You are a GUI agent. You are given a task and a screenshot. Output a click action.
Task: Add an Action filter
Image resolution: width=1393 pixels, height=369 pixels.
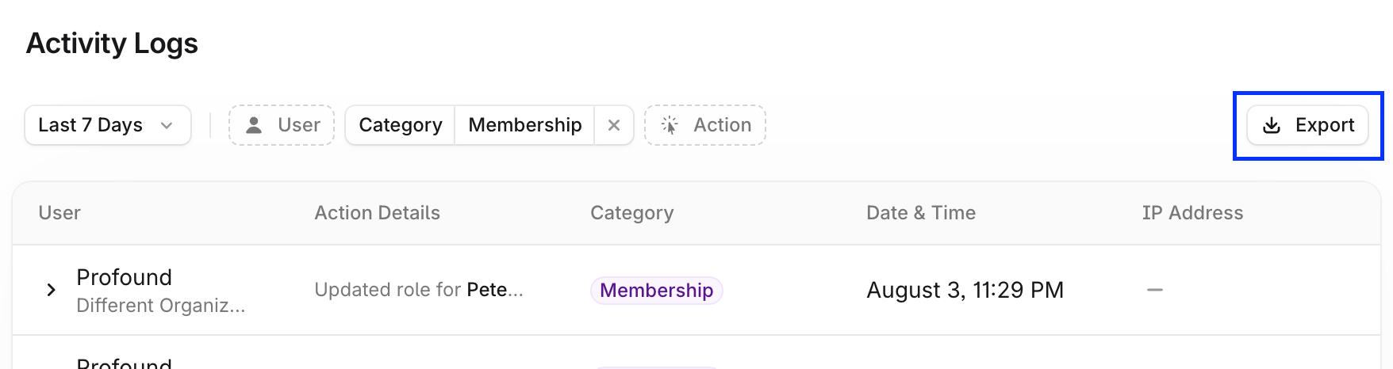705,125
